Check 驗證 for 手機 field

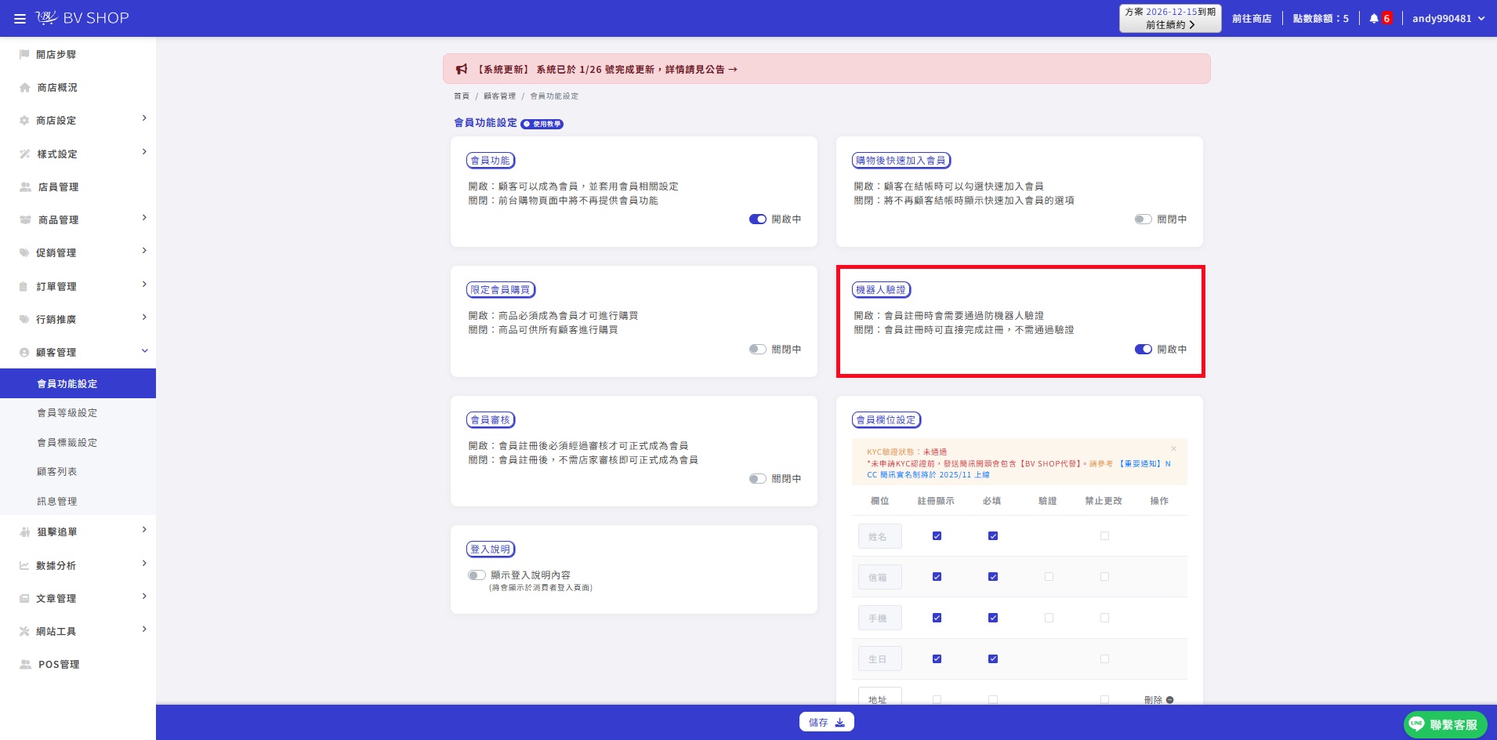(x=1049, y=618)
